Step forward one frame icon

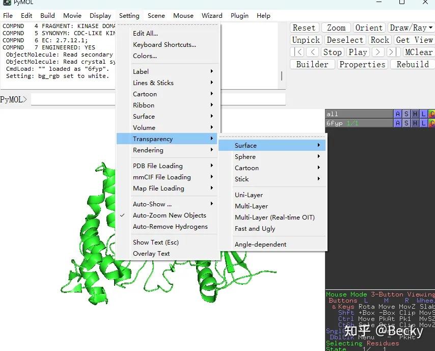click(378, 52)
